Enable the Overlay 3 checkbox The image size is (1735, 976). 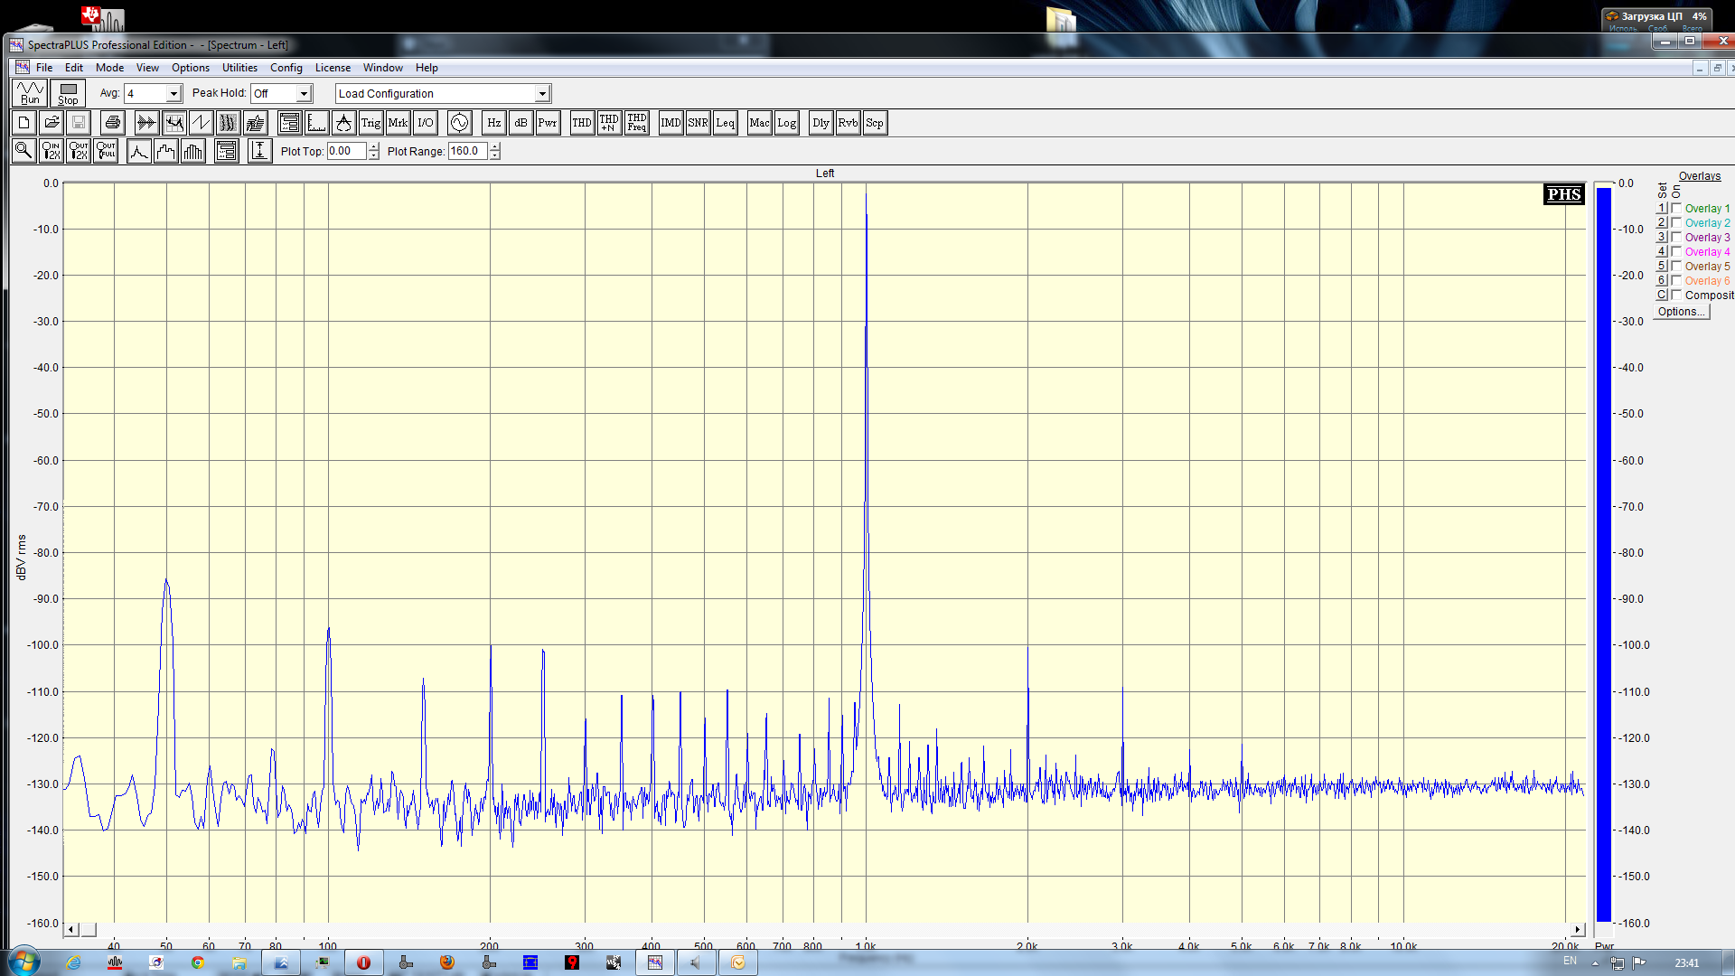(1676, 237)
